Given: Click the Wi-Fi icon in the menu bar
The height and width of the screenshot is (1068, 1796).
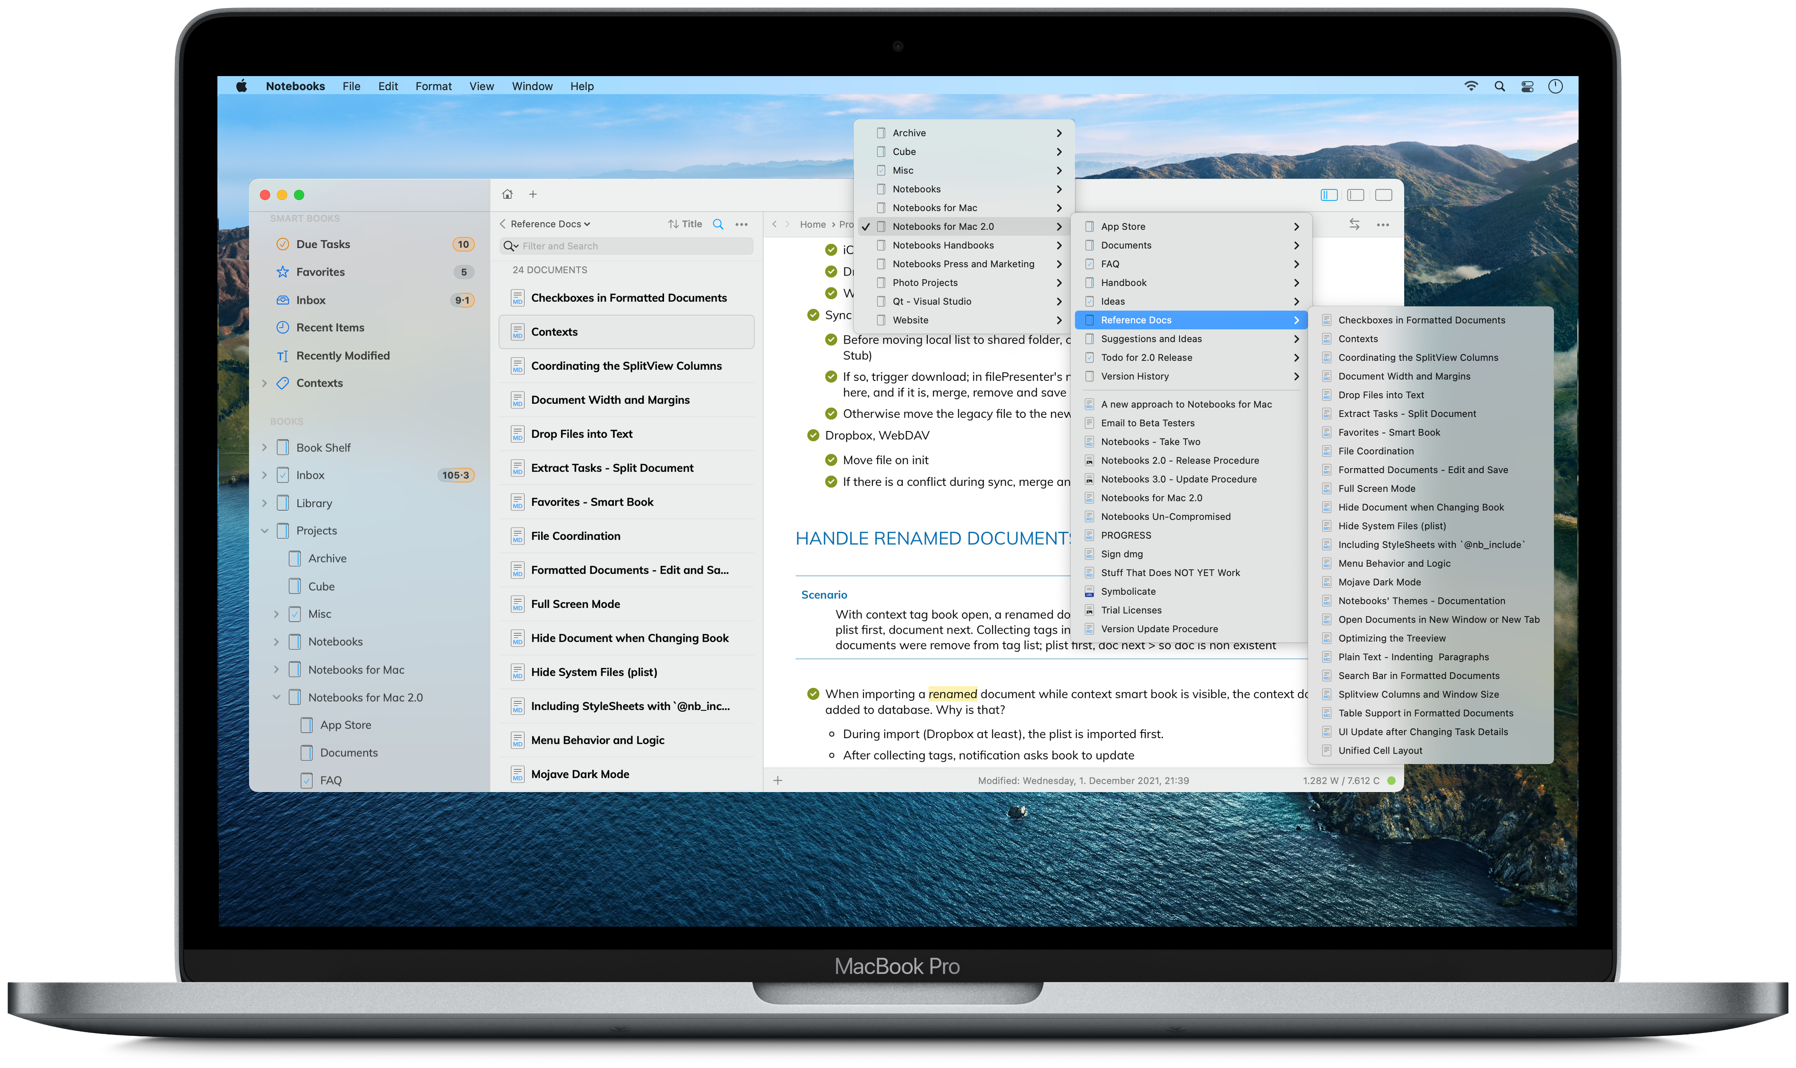Looking at the screenshot, I should click(x=1471, y=86).
